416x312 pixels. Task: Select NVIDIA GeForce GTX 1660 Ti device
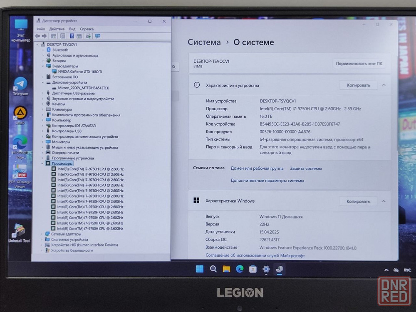(80, 72)
